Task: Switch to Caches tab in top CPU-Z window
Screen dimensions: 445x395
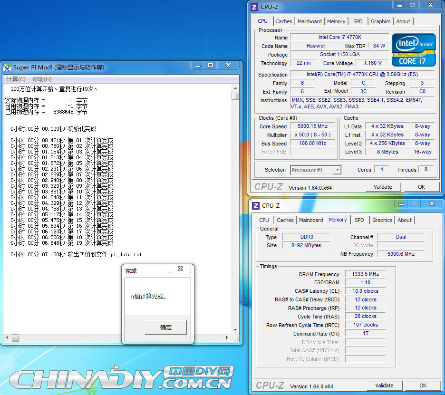Action: 283,21
